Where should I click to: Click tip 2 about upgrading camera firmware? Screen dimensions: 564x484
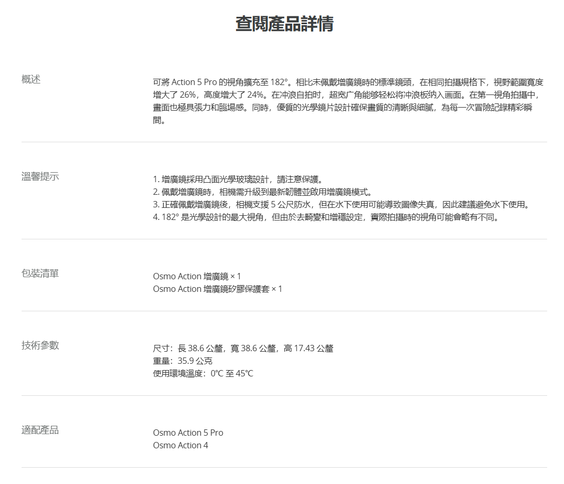(x=263, y=192)
